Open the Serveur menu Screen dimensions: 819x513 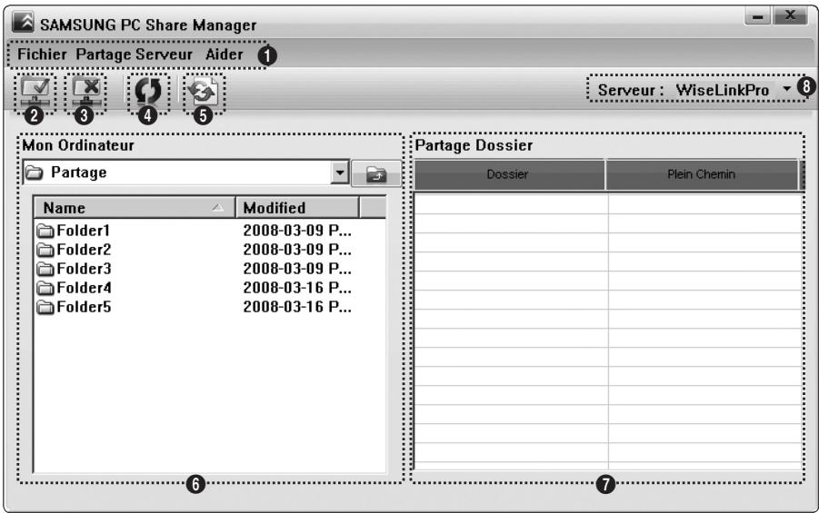[x=164, y=54]
